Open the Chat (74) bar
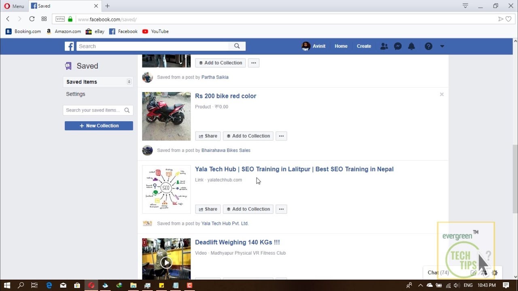518x291 pixels. click(x=438, y=272)
